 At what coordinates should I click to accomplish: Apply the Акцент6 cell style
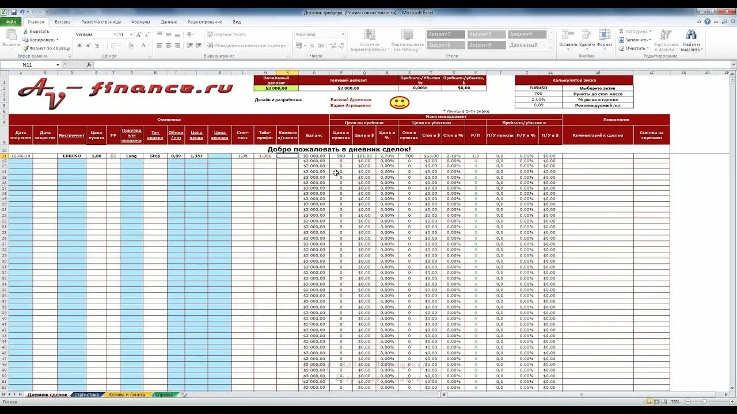pyautogui.click(x=487, y=45)
